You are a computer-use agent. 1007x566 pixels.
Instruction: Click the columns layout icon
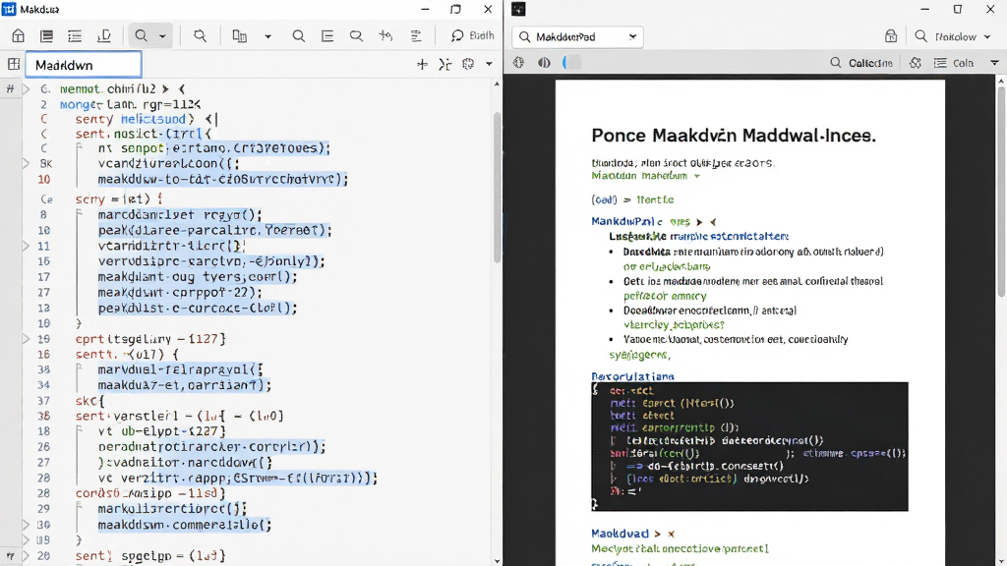tap(240, 36)
